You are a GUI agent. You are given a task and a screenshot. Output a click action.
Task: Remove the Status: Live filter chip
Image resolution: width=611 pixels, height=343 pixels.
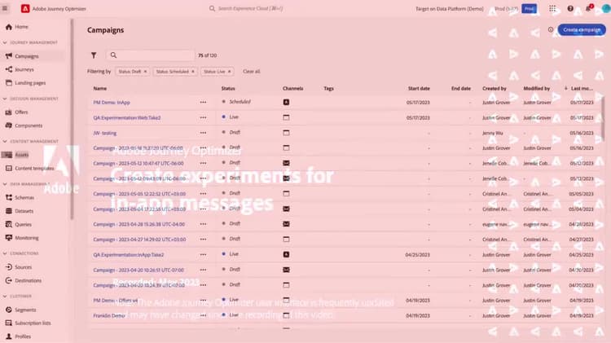pos(230,72)
